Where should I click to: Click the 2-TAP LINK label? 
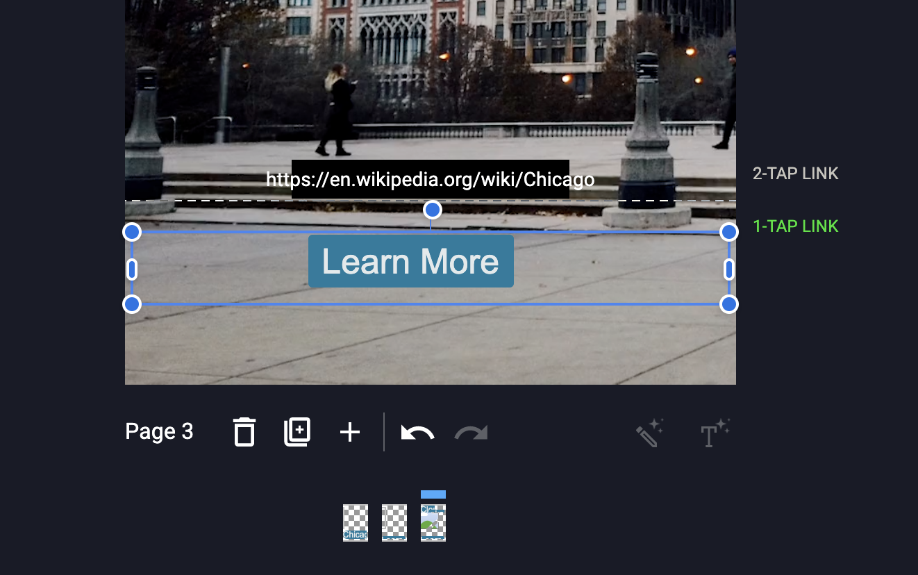pos(796,174)
